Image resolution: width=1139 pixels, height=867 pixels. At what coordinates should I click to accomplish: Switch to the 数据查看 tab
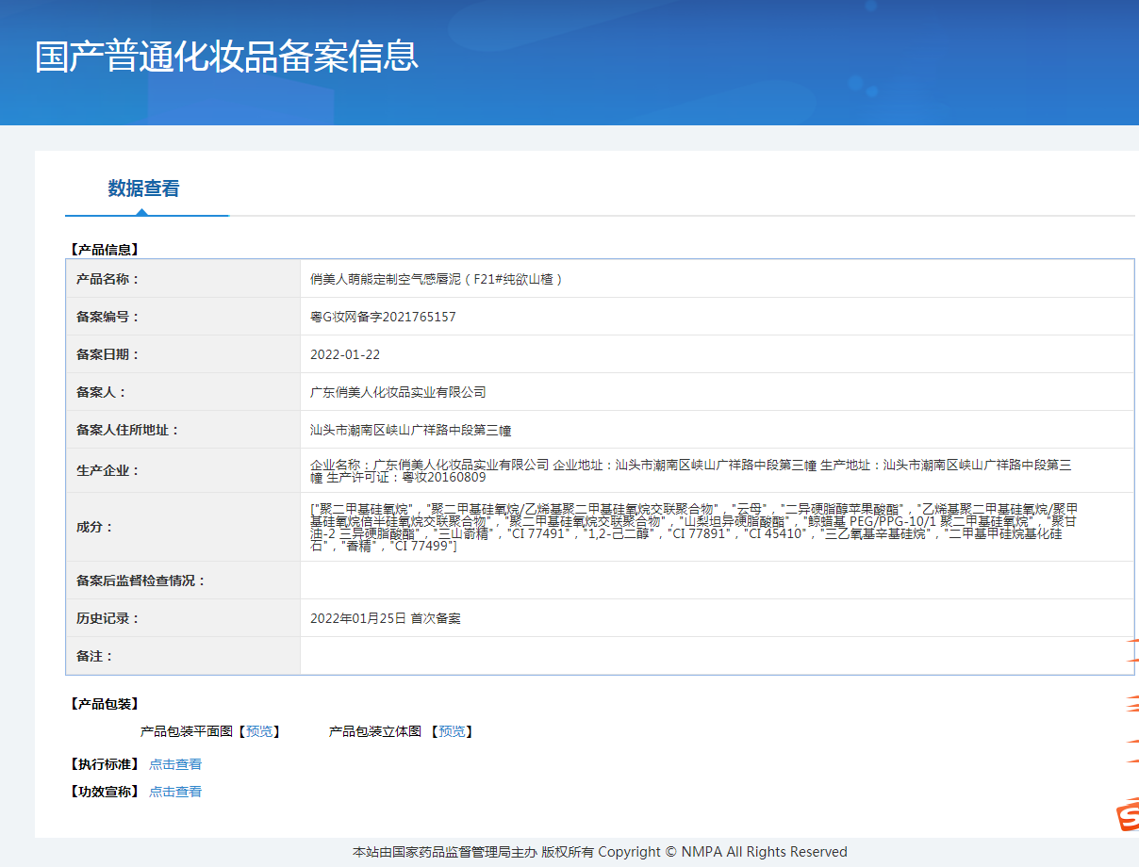(x=143, y=188)
